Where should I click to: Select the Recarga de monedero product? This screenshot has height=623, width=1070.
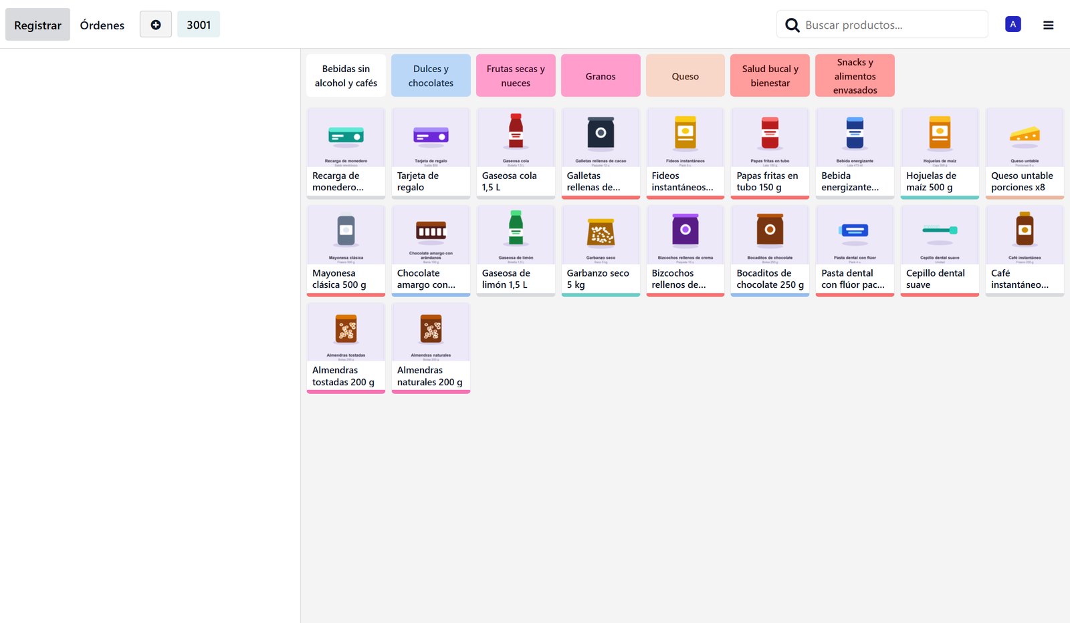coord(346,153)
